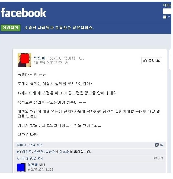Open the 이진백 commenter avatar
173x179 pixels.
(21, 167)
